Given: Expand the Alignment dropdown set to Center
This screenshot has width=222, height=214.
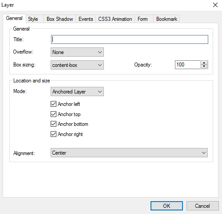Looking at the screenshot, I should tap(129, 153).
